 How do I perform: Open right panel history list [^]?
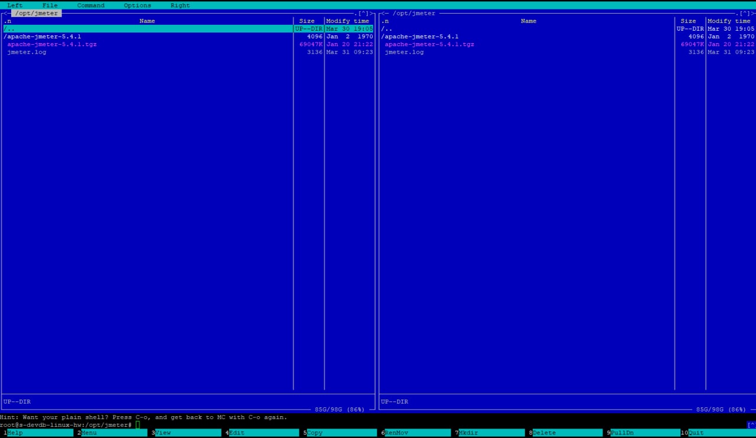[x=745, y=13]
